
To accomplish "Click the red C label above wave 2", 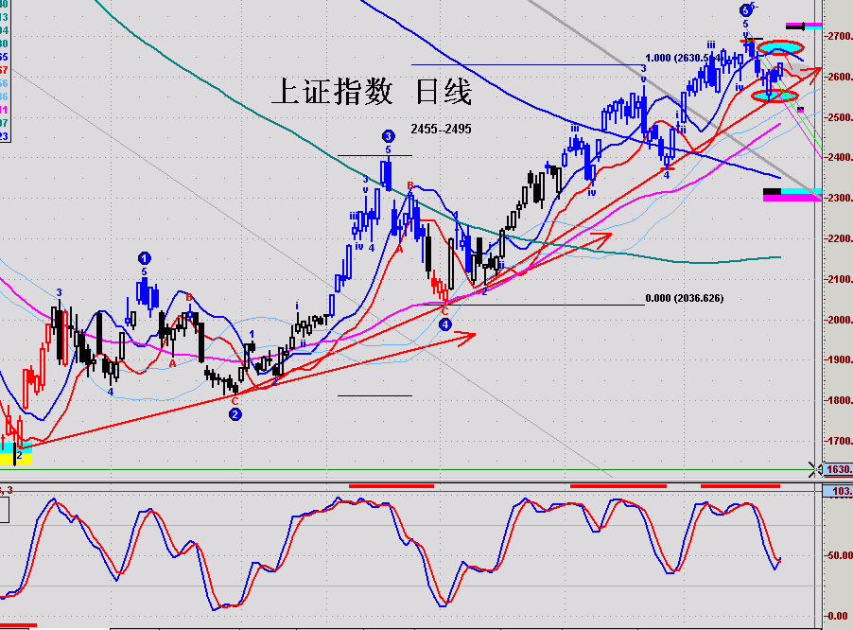I will click(x=235, y=401).
